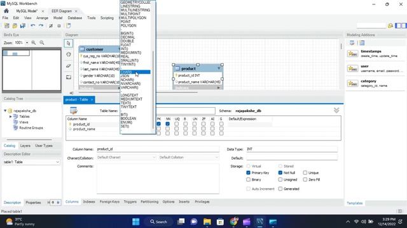Zoom in on the diagram
The height and width of the screenshot is (228, 407).
coord(34,42)
